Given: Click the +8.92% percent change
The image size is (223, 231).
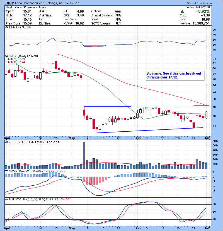Looking at the screenshot, I should [x=203, y=11].
